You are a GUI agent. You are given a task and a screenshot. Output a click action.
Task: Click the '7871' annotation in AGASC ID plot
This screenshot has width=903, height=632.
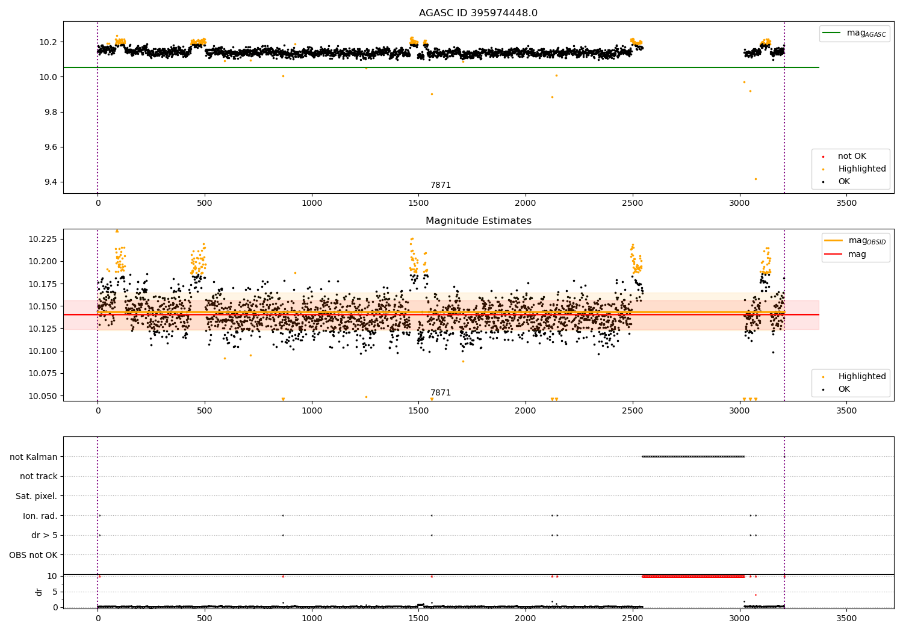point(441,185)
